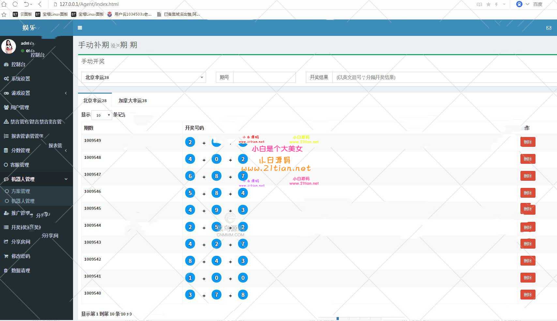Open the mail envelope icon in header

(x=549, y=28)
